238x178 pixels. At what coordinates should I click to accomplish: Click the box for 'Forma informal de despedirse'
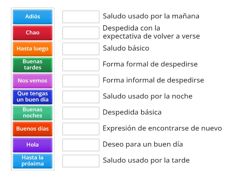point(81,81)
